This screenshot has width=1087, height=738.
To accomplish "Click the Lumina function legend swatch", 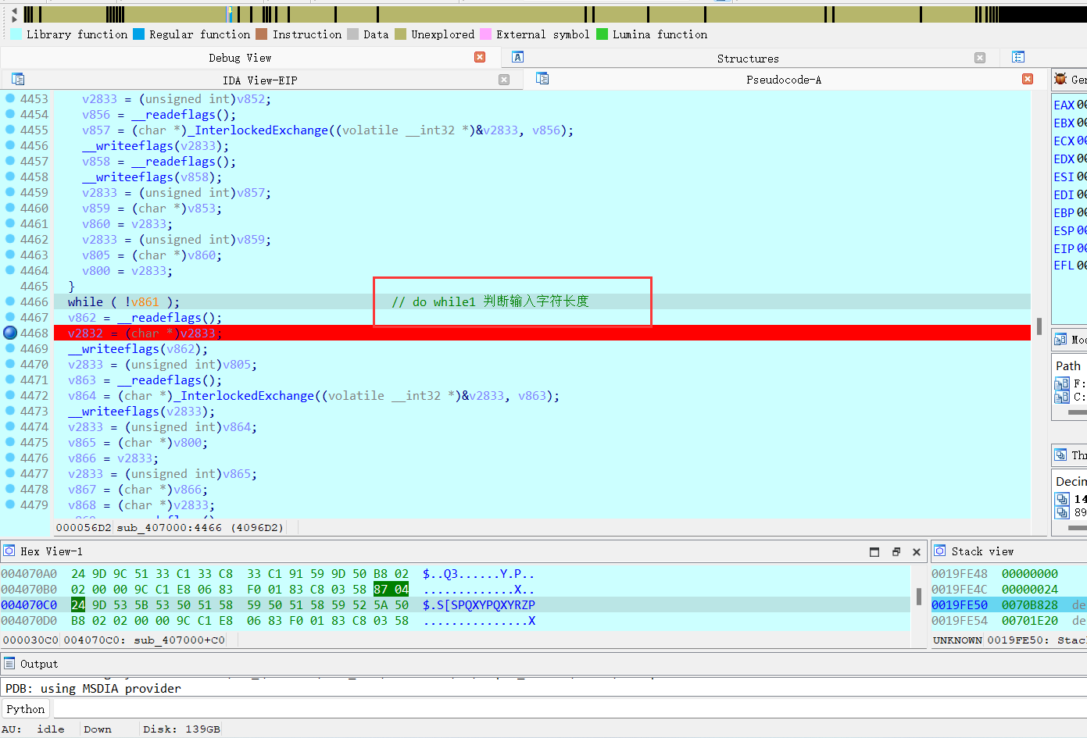I will coord(602,34).
